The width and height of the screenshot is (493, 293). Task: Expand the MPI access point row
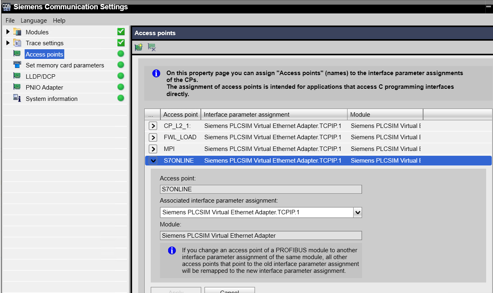pyautogui.click(x=153, y=149)
